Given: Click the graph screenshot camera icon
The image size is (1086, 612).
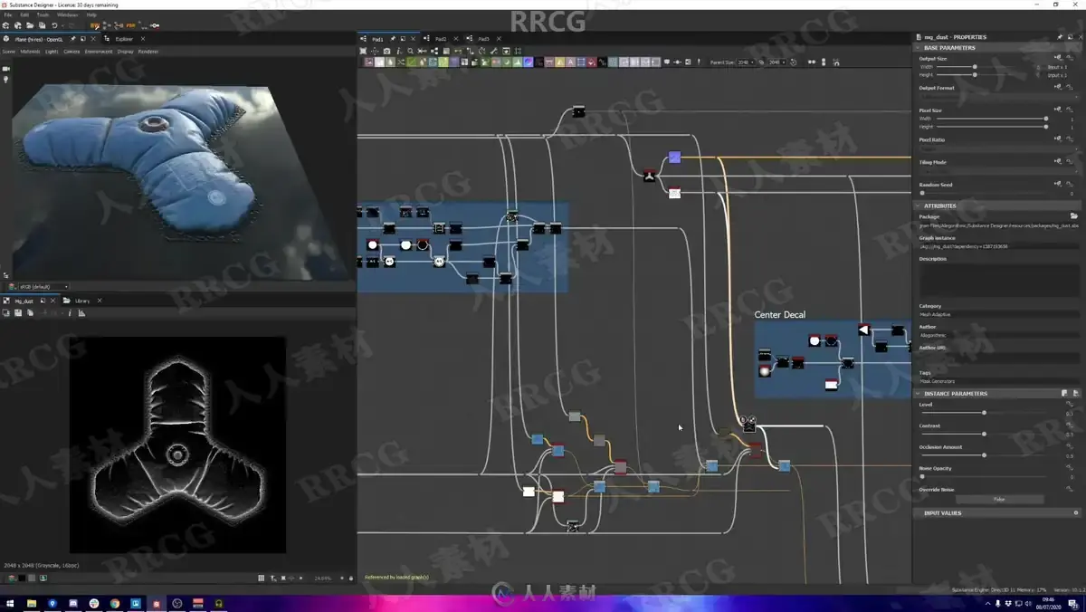Looking at the screenshot, I should click(387, 52).
